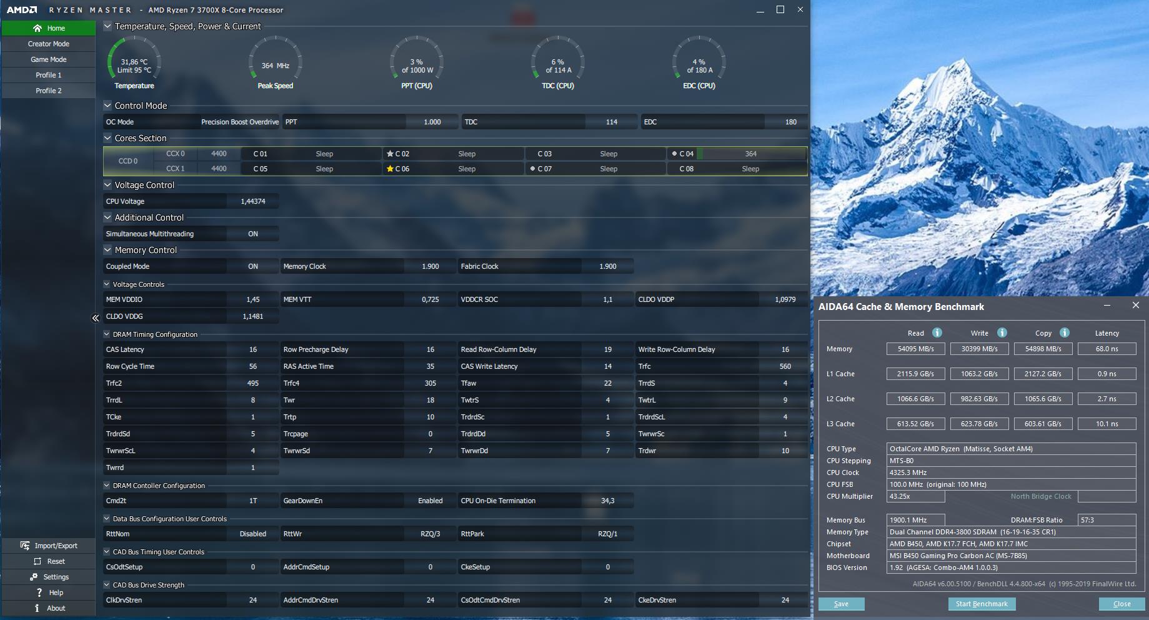Click the TDC (CPU) gauge
The width and height of the screenshot is (1149, 620).
point(558,63)
